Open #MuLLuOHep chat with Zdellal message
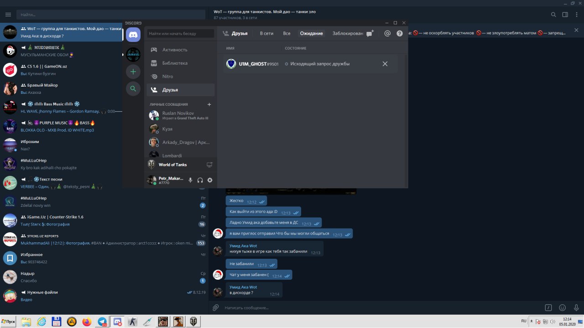 (x=104, y=202)
